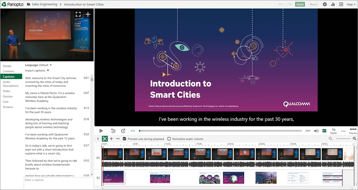Screen dimensions: 358x190
Task: Zoom in the timeline
Action: pos(354,139)
